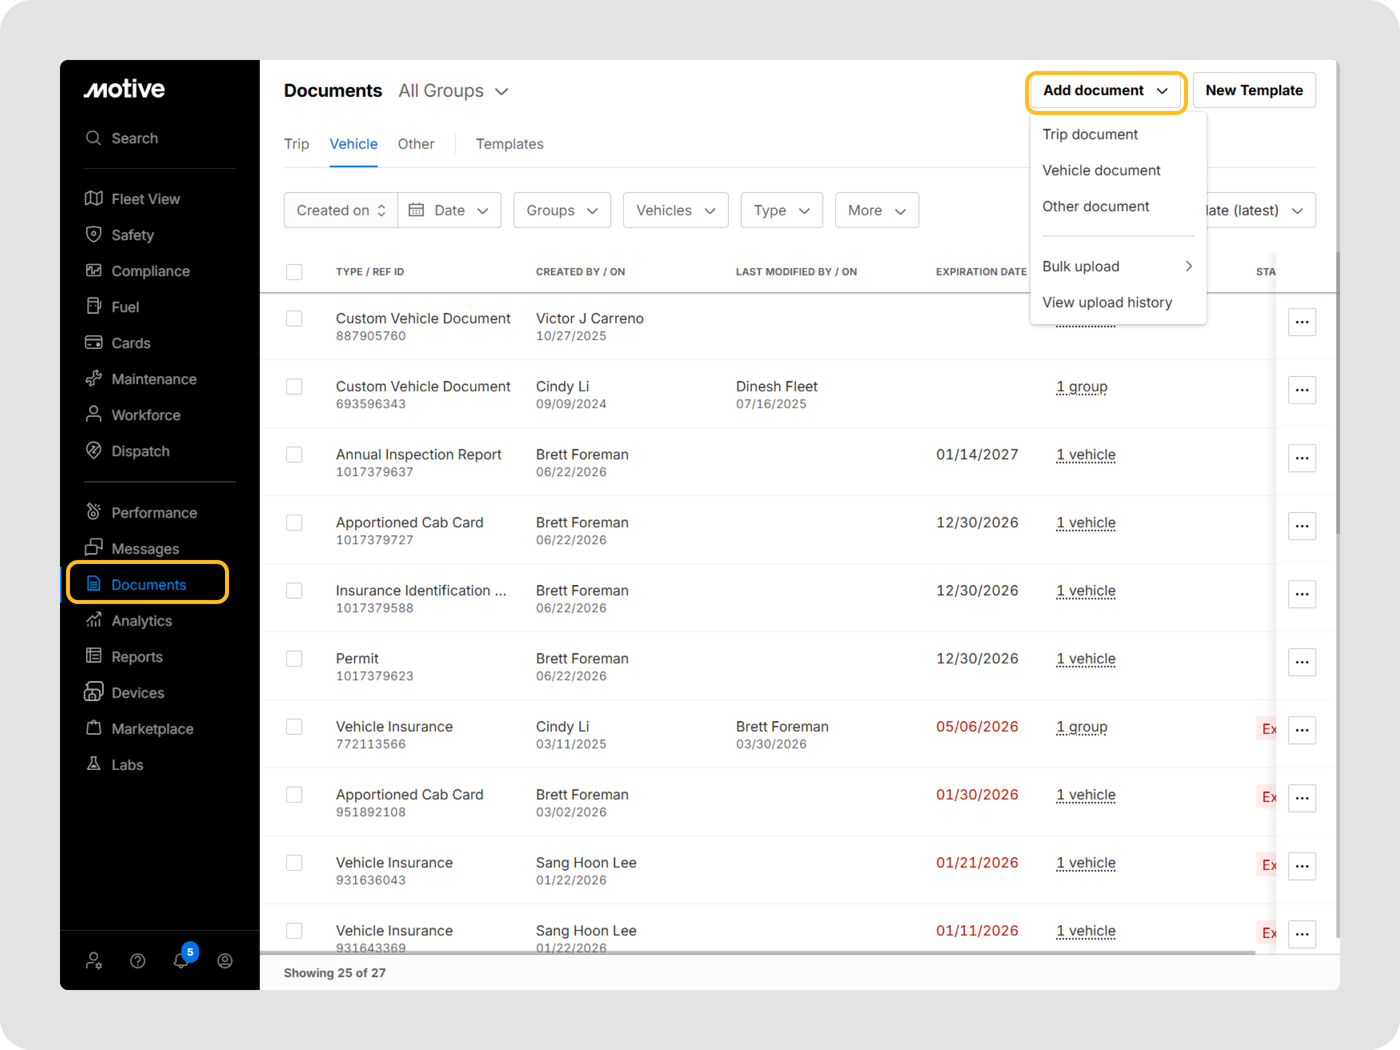Click the vertical scrollbar of the table
The width and height of the screenshot is (1400, 1050).
coord(1337,392)
